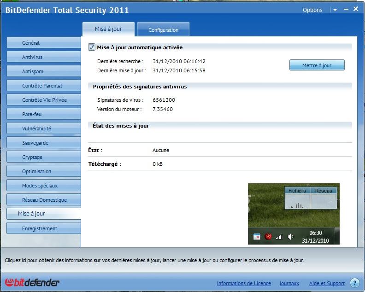Click the network signal bars icon
The height and width of the screenshot is (292, 365).
(x=279, y=237)
